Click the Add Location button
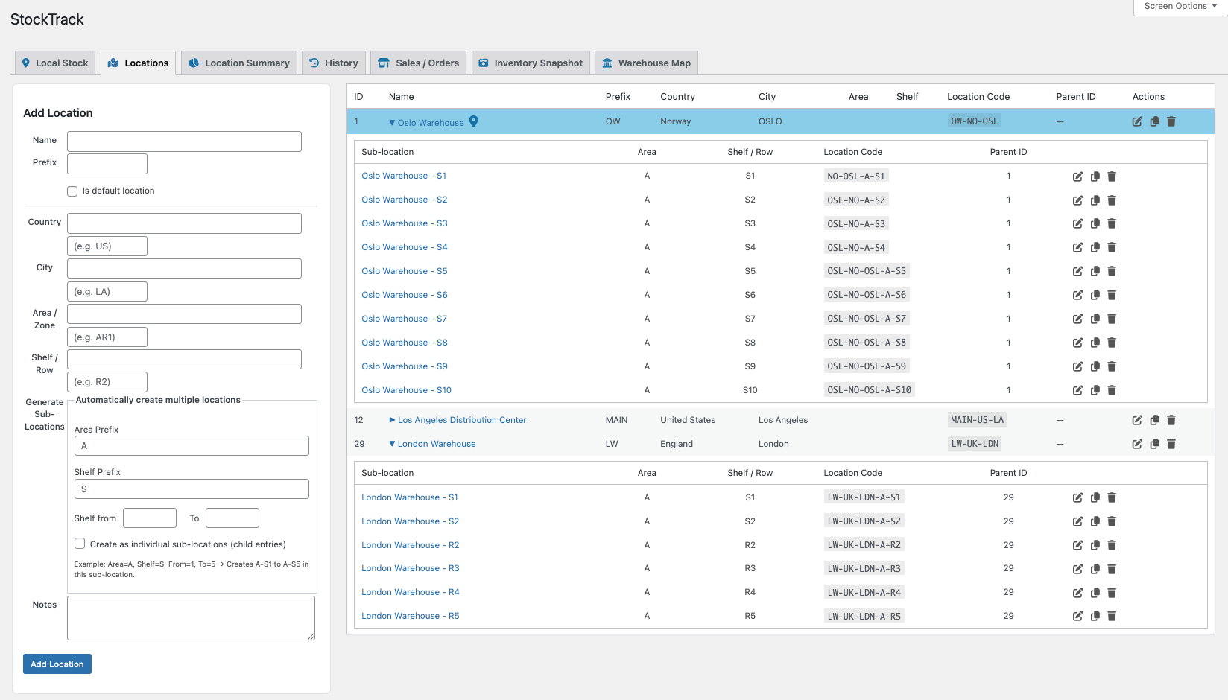This screenshot has width=1228, height=700. 57,664
